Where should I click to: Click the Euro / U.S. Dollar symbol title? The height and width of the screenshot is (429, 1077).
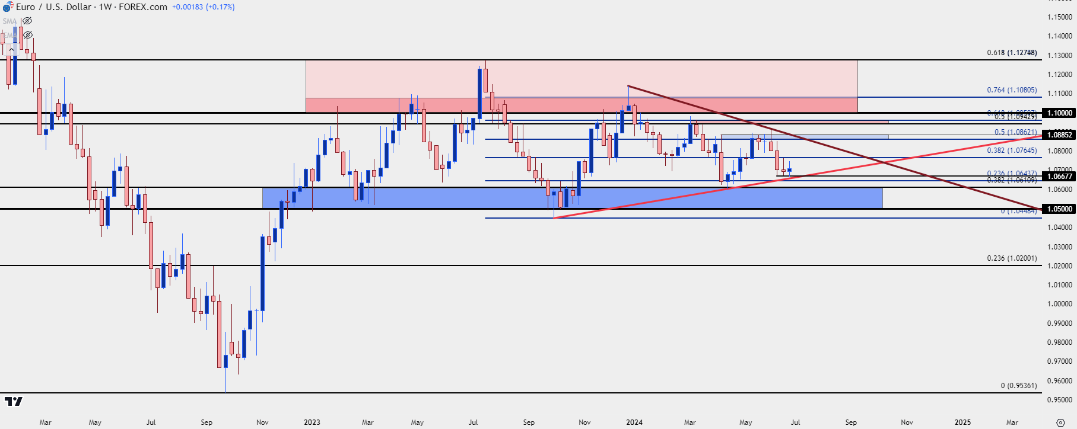[53, 7]
